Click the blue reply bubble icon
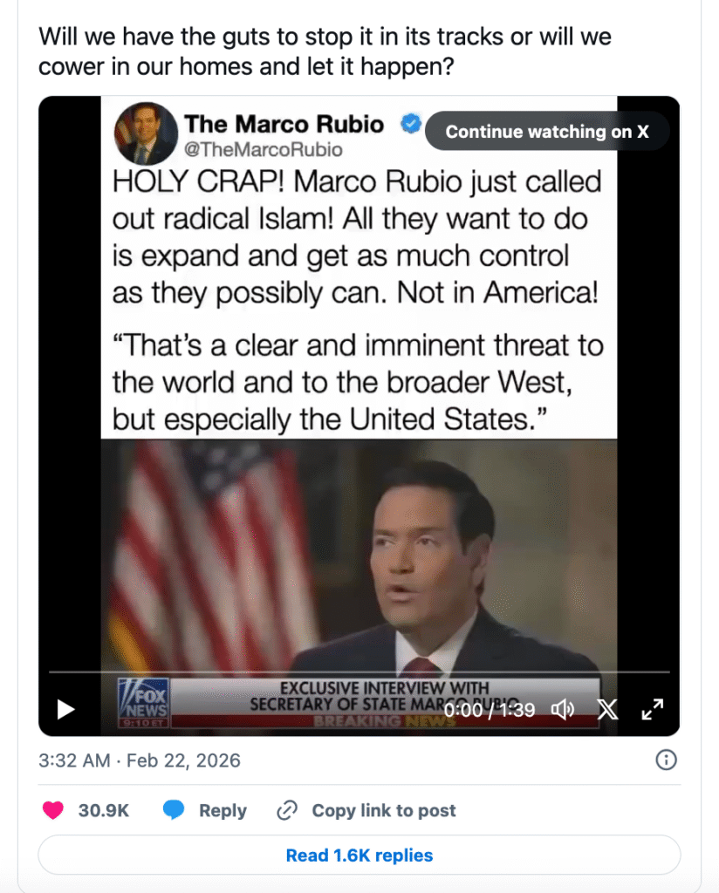Screen dimensions: 719x893 pos(175,810)
